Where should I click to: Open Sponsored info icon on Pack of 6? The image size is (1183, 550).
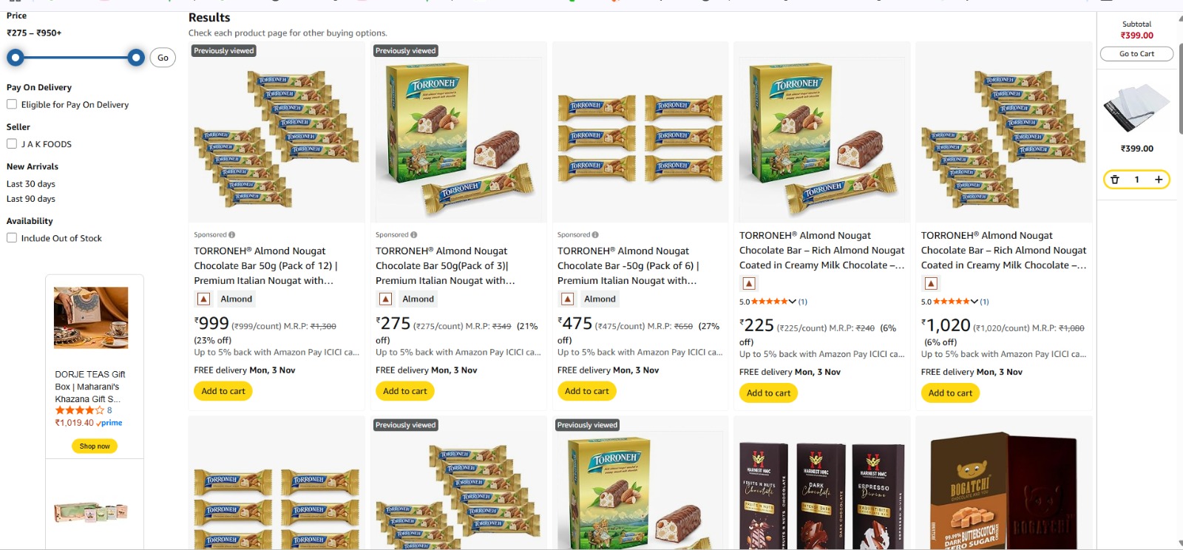point(595,235)
